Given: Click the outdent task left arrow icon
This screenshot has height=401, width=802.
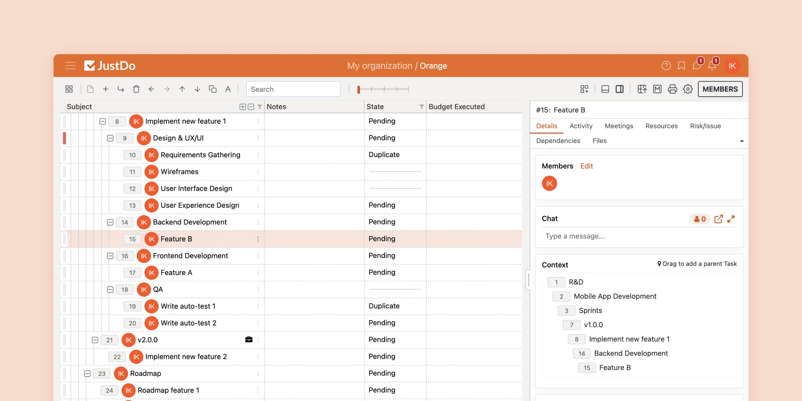Looking at the screenshot, I should click(x=151, y=89).
